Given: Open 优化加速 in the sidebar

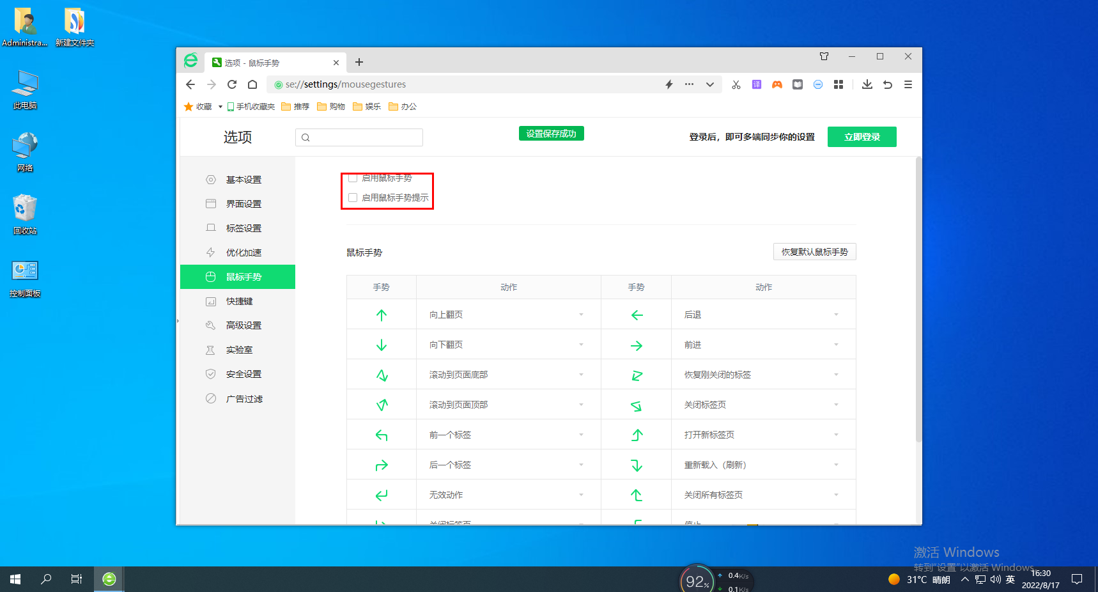Looking at the screenshot, I should (x=238, y=253).
